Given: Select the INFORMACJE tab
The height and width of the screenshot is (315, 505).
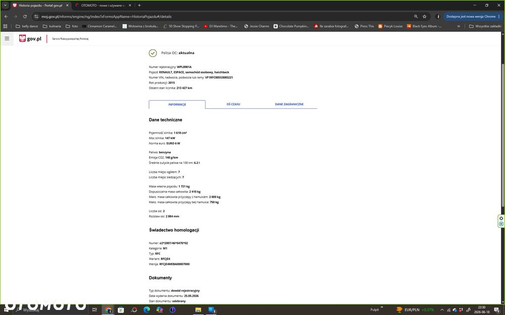Looking at the screenshot, I should click(177, 104).
